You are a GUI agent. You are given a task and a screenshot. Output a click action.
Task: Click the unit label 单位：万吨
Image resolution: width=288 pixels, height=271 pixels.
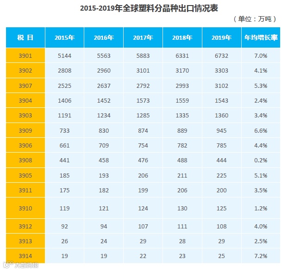255,19
